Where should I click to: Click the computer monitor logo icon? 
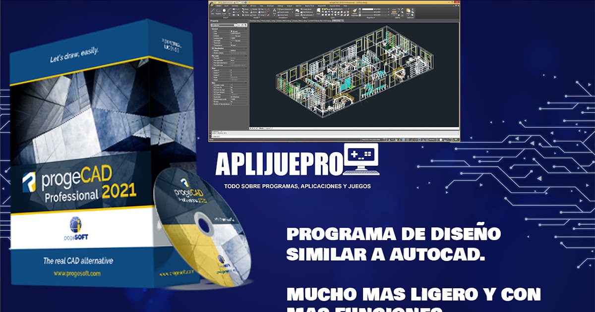coord(360,159)
